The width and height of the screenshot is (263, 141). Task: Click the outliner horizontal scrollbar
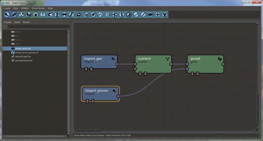(x=35, y=136)
